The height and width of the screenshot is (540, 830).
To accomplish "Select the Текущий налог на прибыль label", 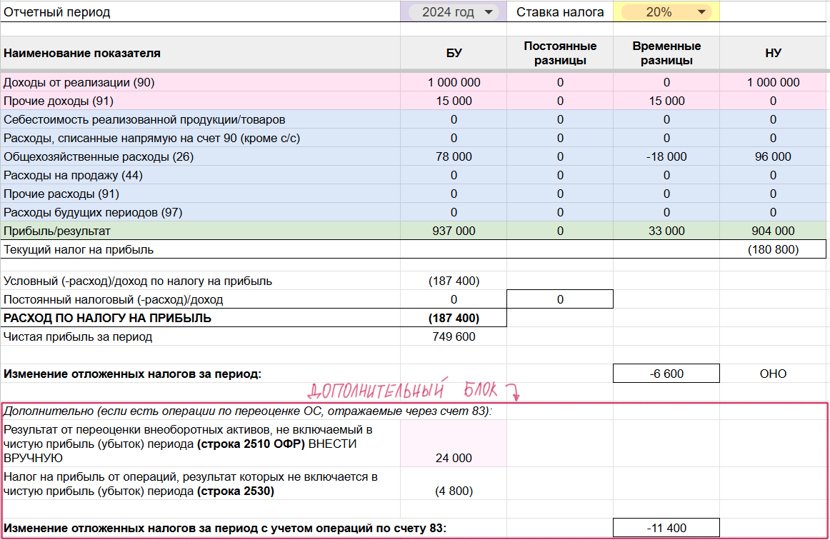I will (x=200, y=249).
